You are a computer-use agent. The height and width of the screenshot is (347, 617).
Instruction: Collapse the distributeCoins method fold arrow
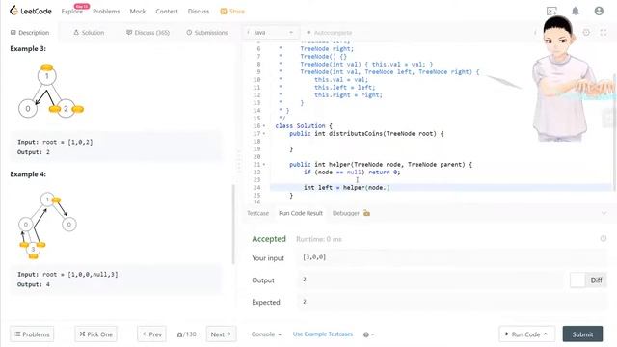click(264, 134)
